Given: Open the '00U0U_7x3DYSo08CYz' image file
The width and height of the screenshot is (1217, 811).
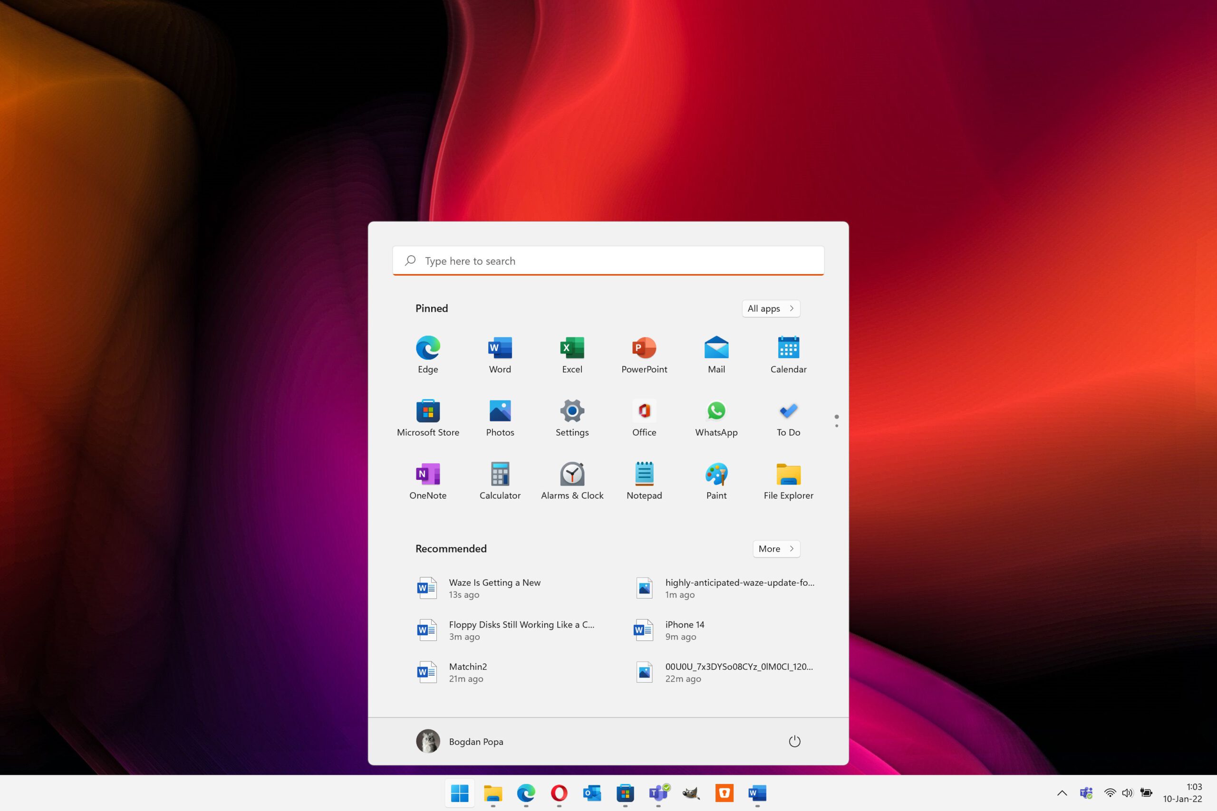Looking at the screenshot, I should [724, 672].
